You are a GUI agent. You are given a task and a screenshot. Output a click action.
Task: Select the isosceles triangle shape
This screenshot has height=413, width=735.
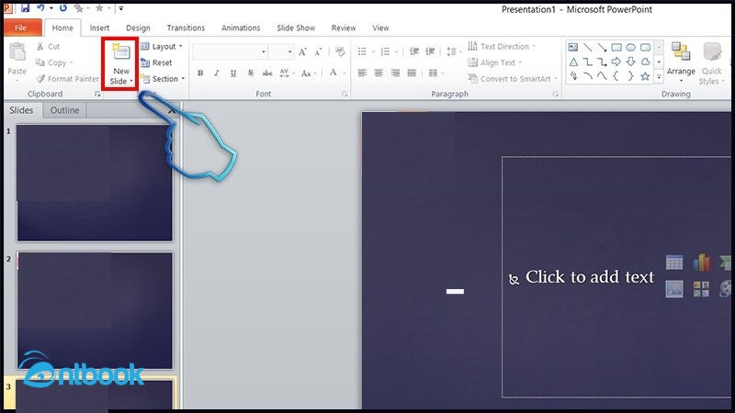[573, 61]
